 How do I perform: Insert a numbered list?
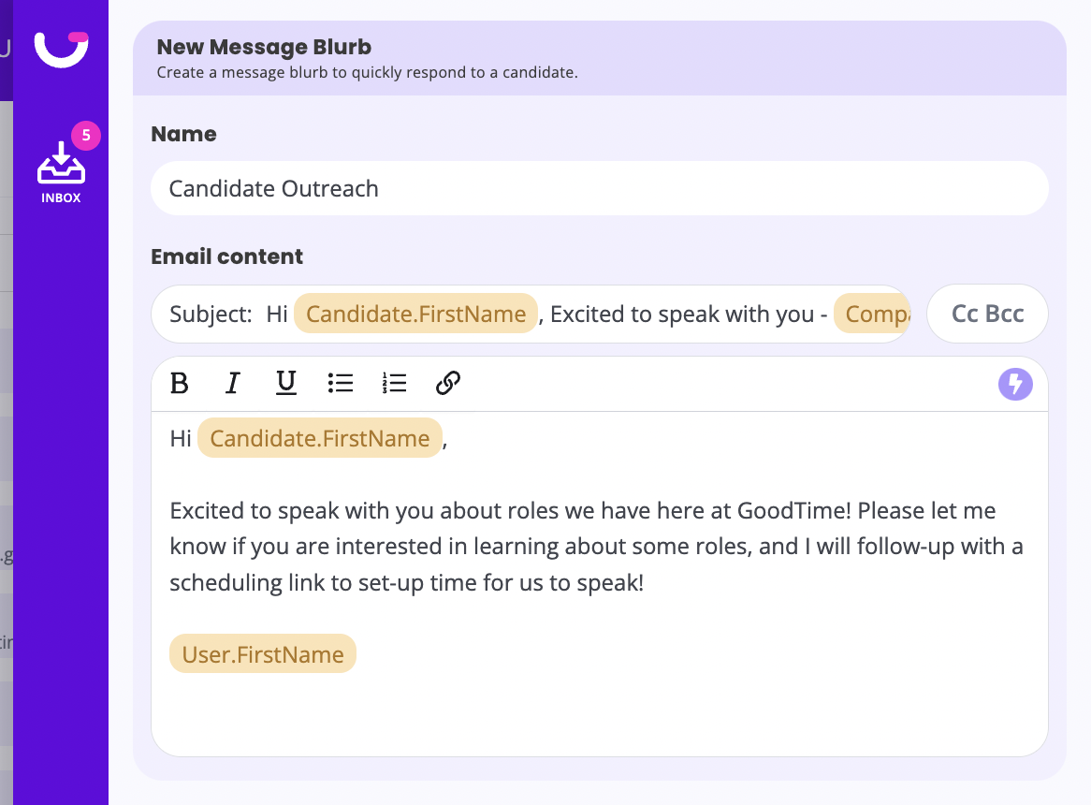click(x=394, y=384)
